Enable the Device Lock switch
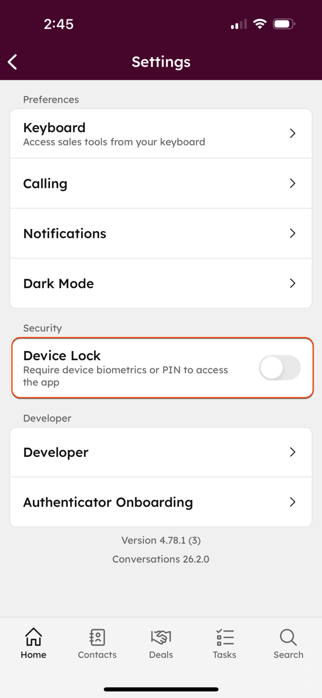The width and height of the screenshot is (322, 698). click(280, 368)
